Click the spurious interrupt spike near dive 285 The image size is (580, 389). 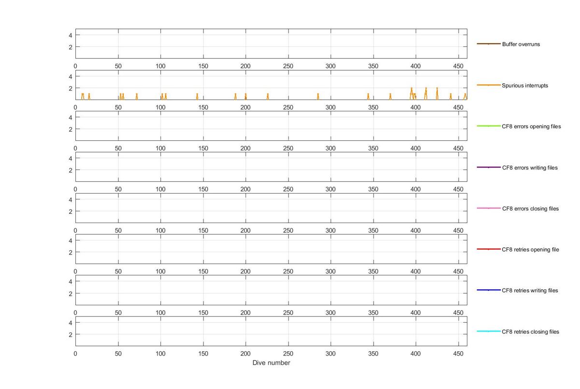coord(318,96)
